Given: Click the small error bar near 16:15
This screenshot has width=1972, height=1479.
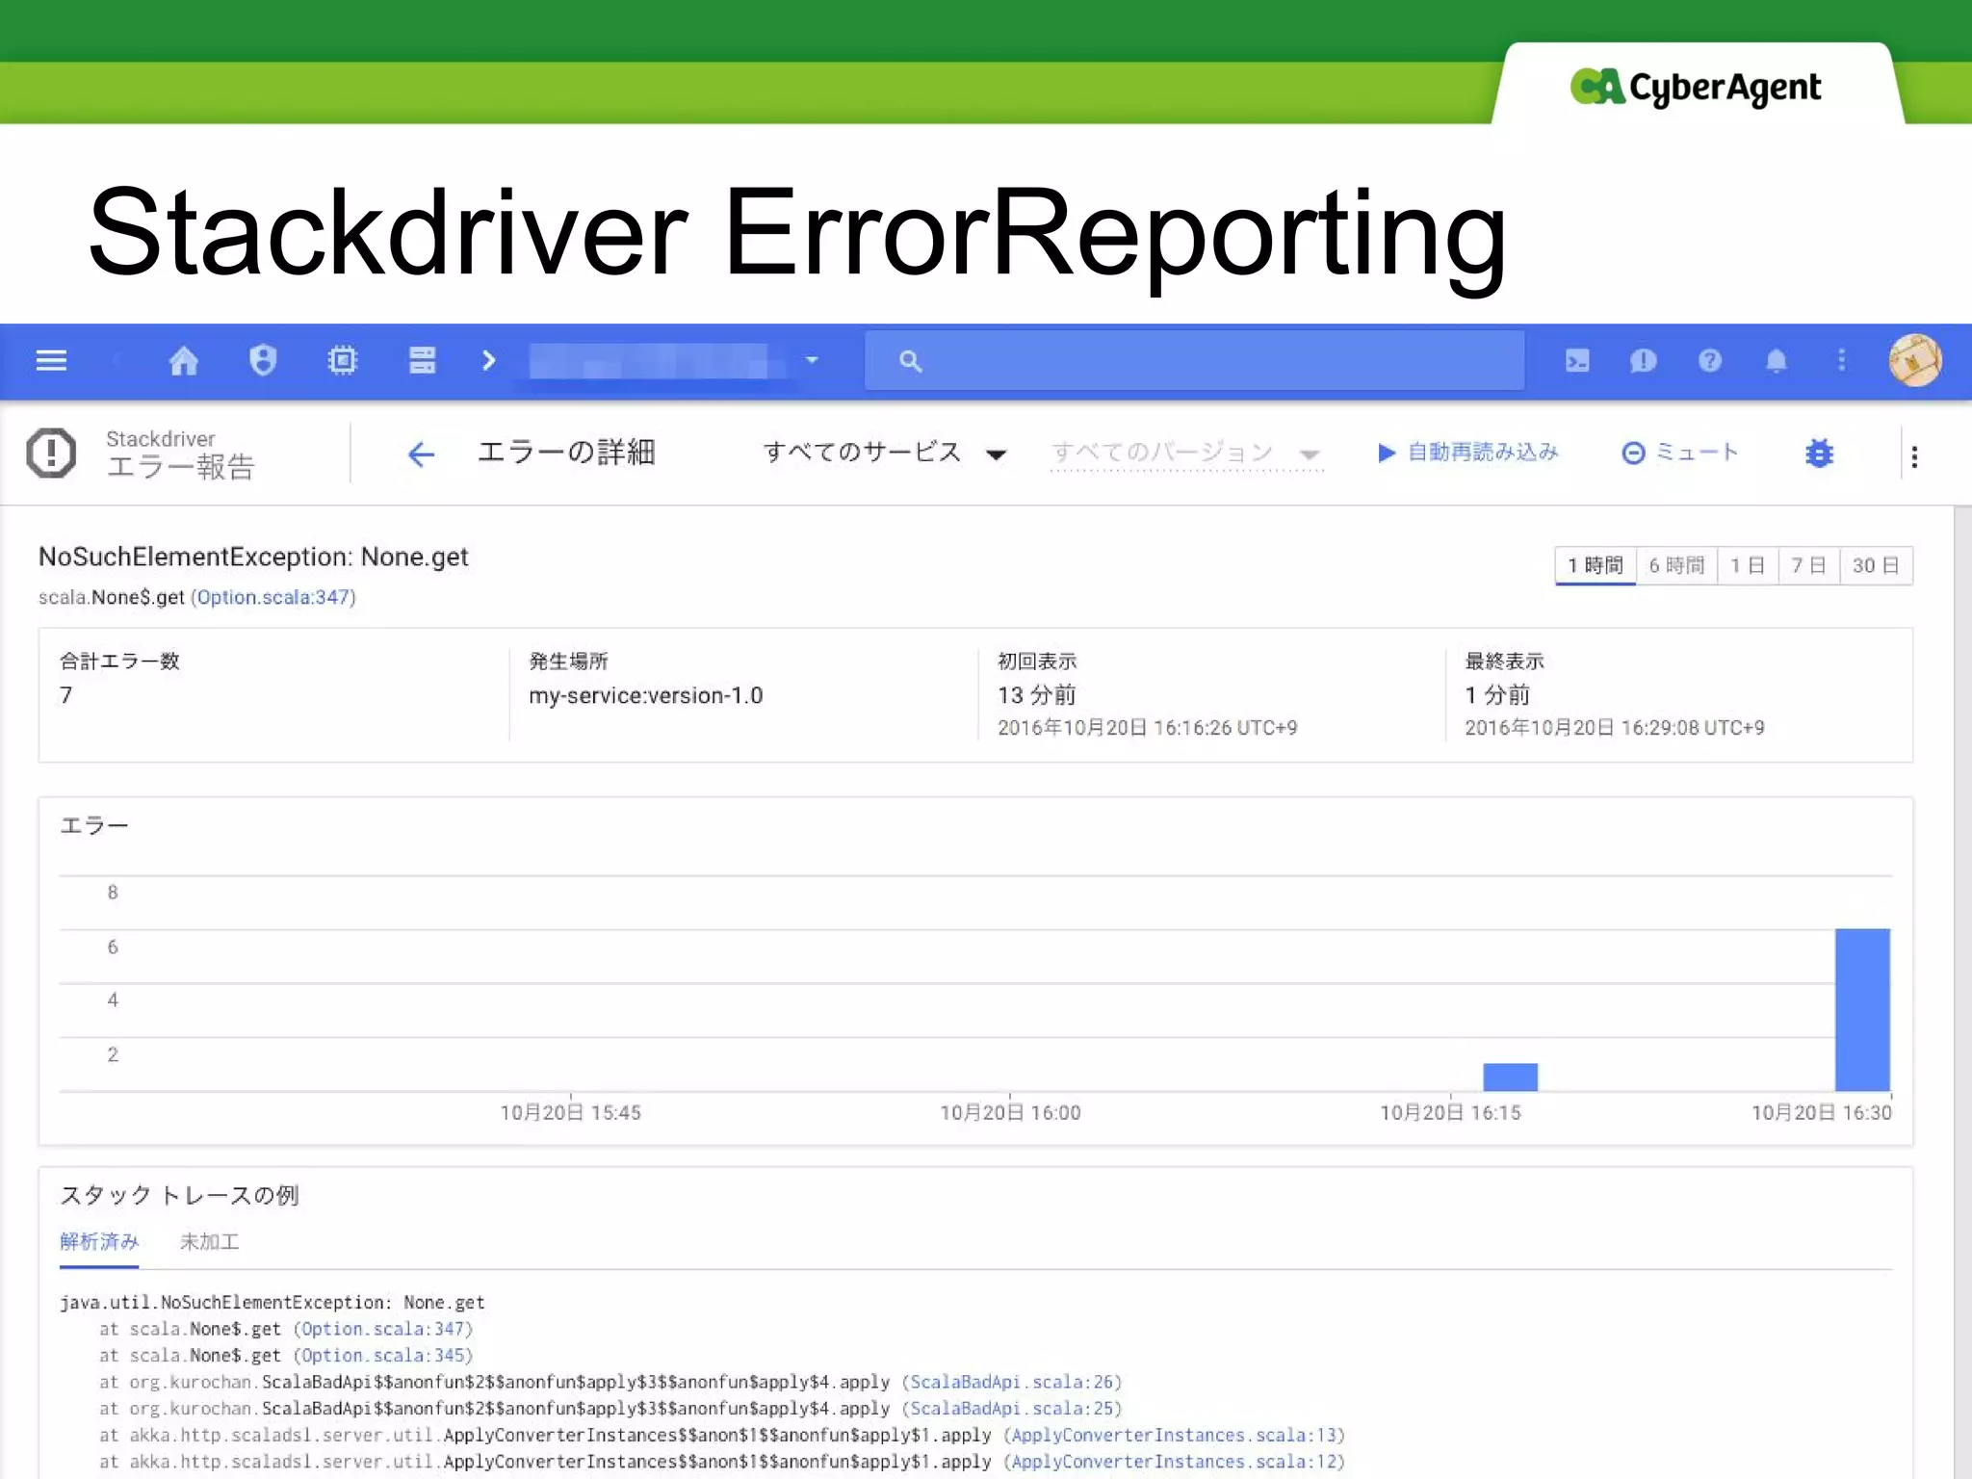Looking at the screenshot, I should click(1510, 1077).
